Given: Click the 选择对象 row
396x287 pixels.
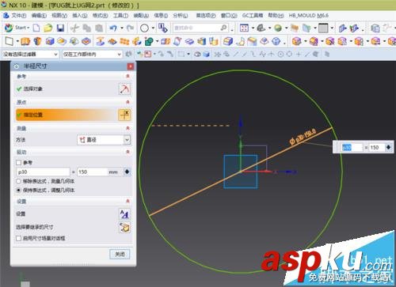Looking at the screenshot, I should click(x=72, y=89).
